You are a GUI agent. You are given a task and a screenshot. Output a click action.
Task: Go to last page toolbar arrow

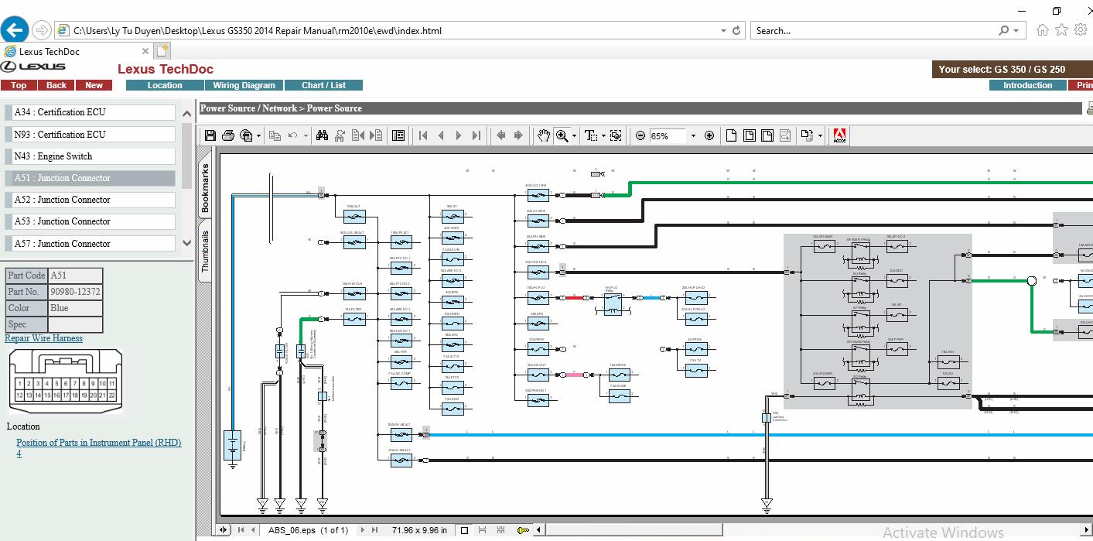476,135
